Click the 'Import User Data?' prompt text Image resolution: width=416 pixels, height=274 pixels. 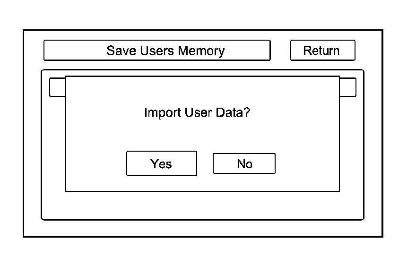197,113
